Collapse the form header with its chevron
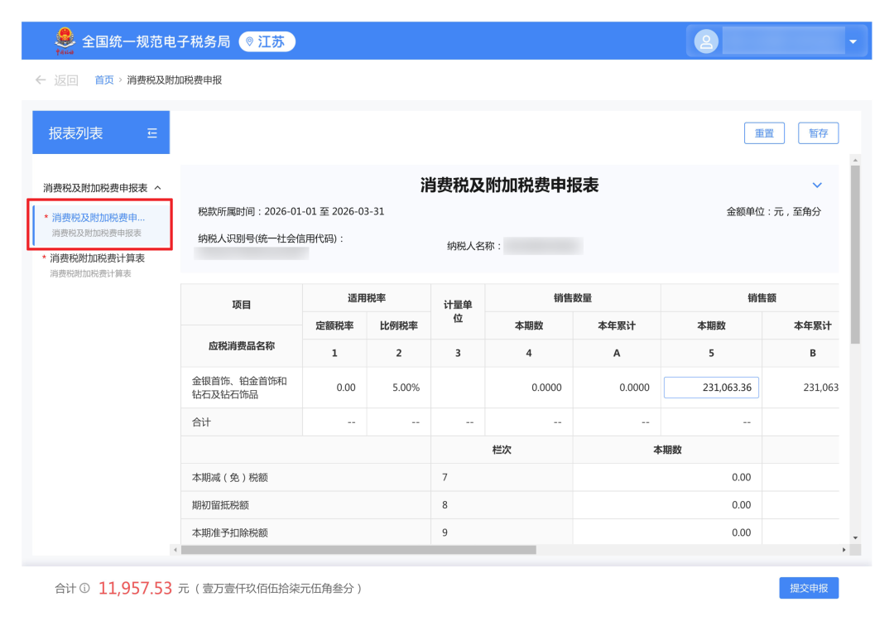894x631 pixels. [817, 185]
